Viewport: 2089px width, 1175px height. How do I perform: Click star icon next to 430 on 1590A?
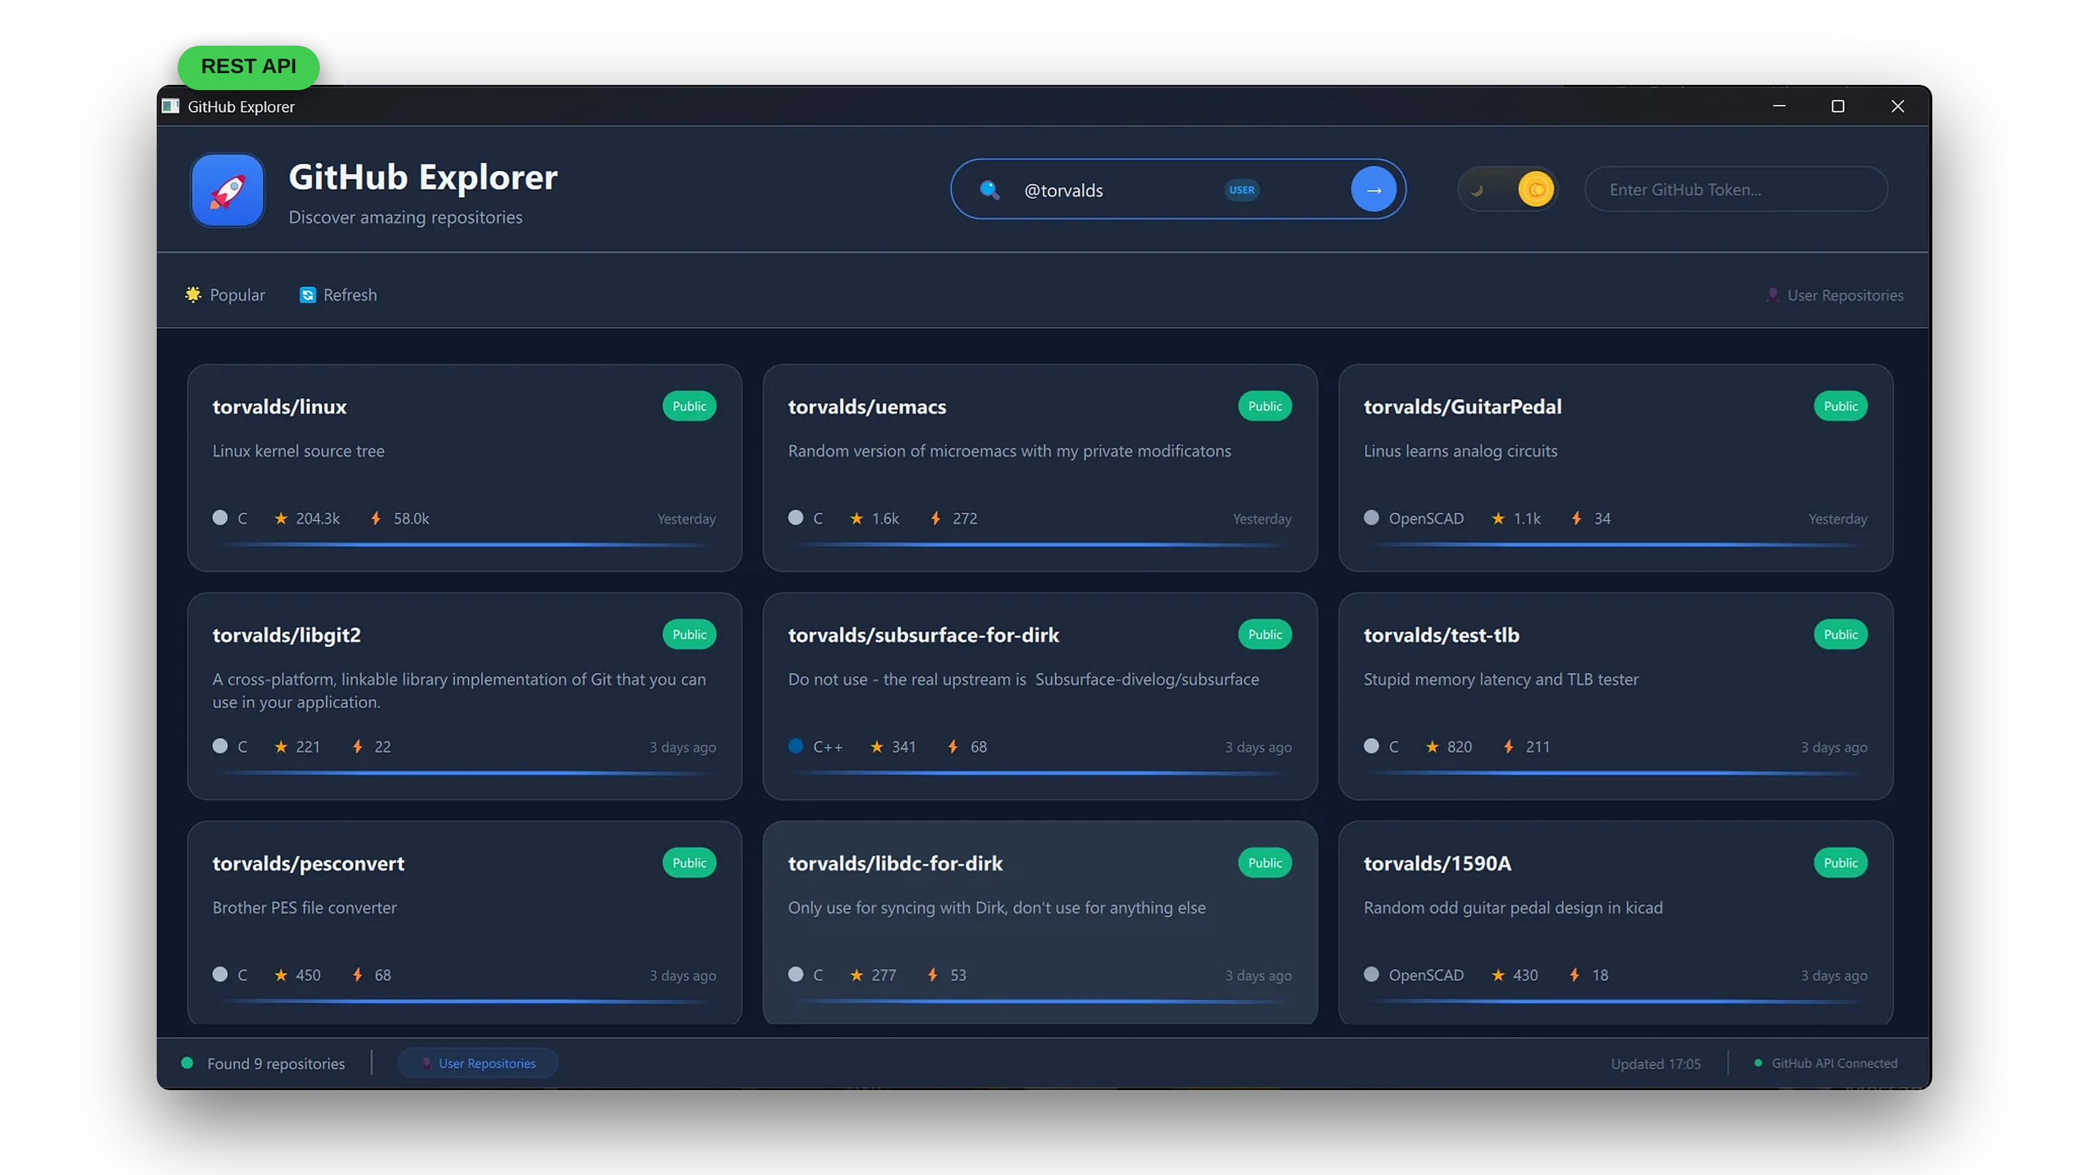pos(1498,975)
